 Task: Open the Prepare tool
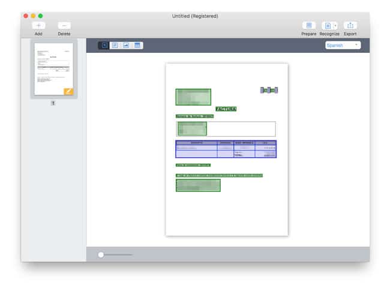(309, 26)
